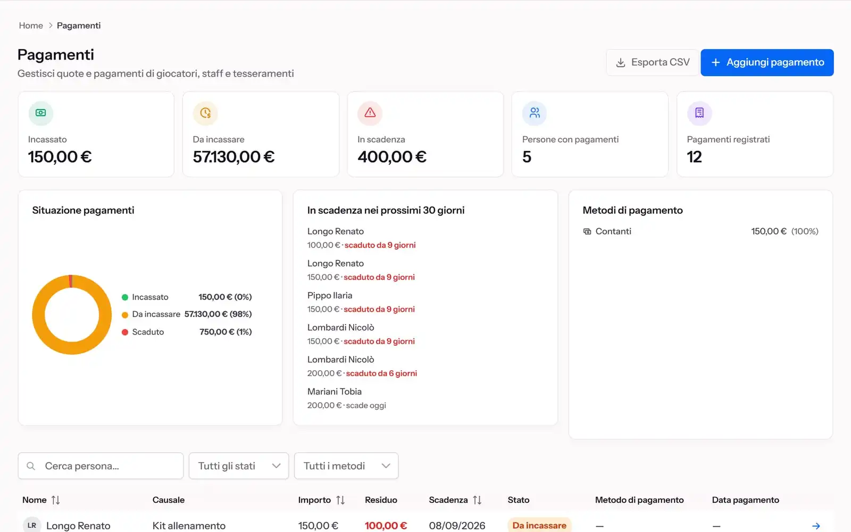Click the Pagamenti breadcrumb
This screenshot has width=851, height=532.
point(79,26)
